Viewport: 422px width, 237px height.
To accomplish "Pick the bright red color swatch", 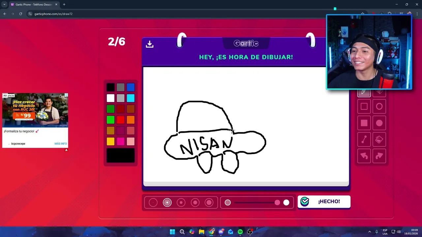I will pos(121,120).
